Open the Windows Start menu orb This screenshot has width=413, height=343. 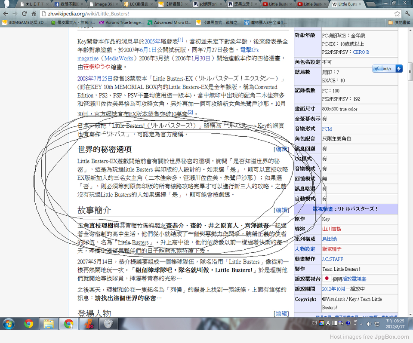coord(9,323)
